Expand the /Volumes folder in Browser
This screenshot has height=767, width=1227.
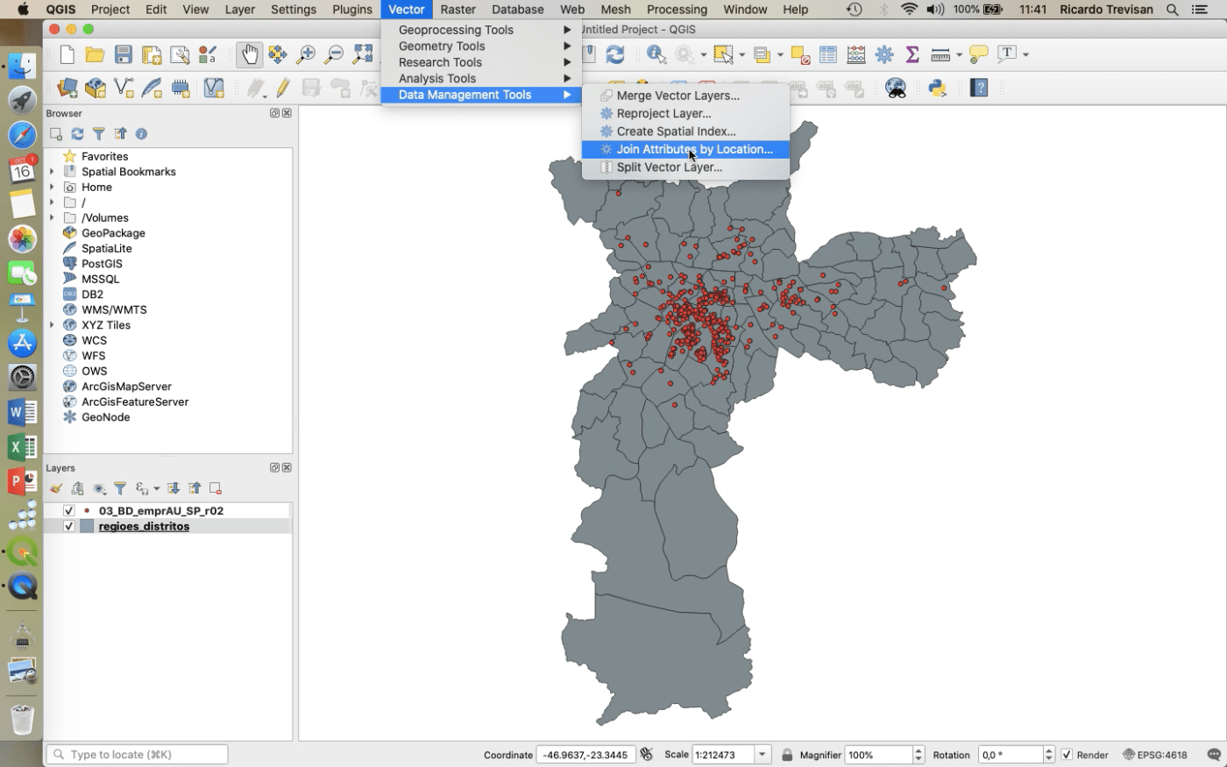[x=53, y=217]
